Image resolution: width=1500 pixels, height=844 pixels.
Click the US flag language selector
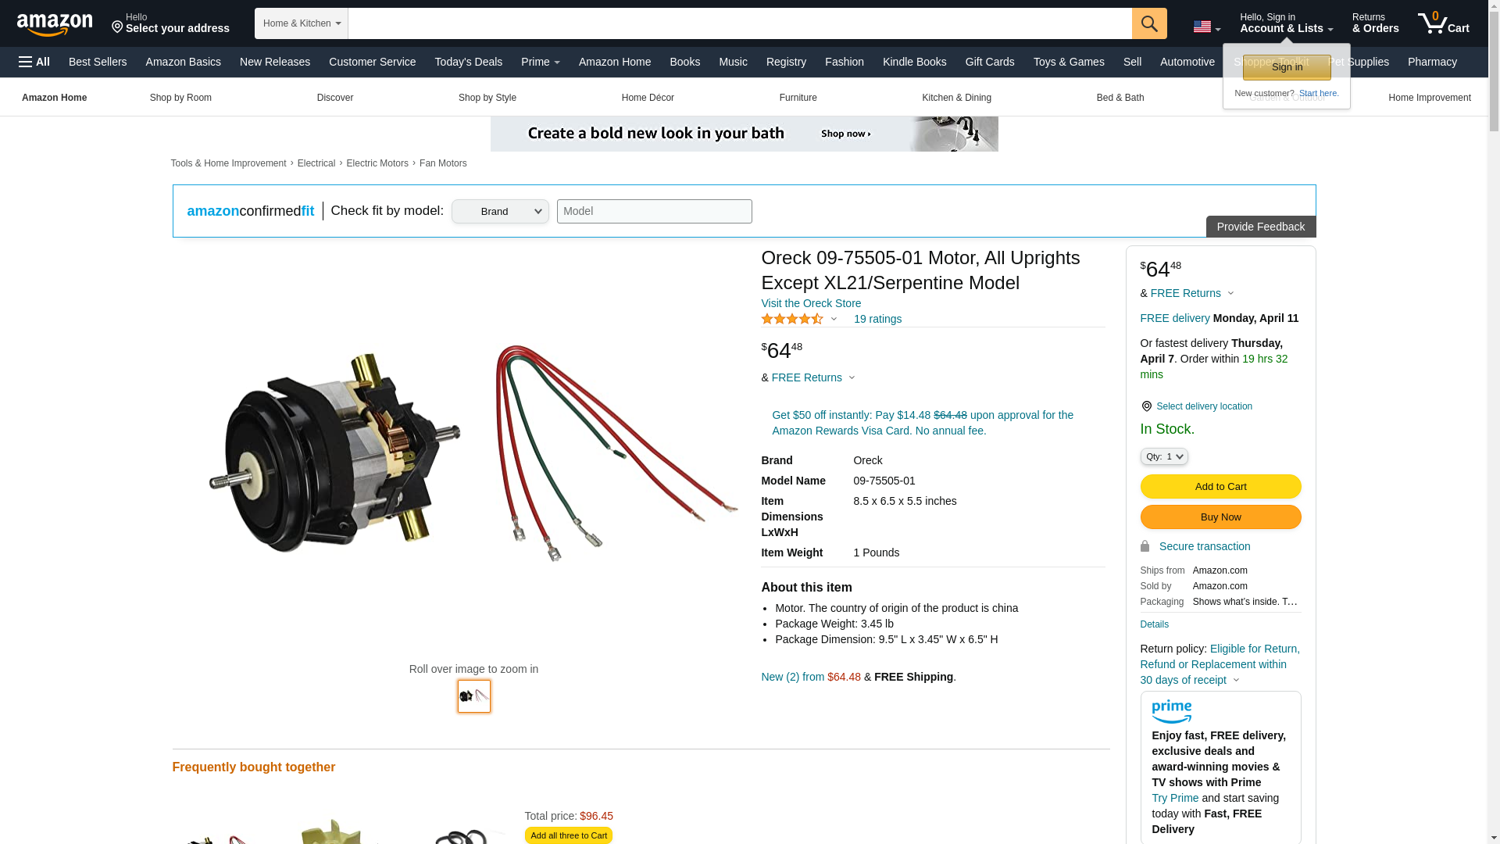click(x=1206, y=27)
